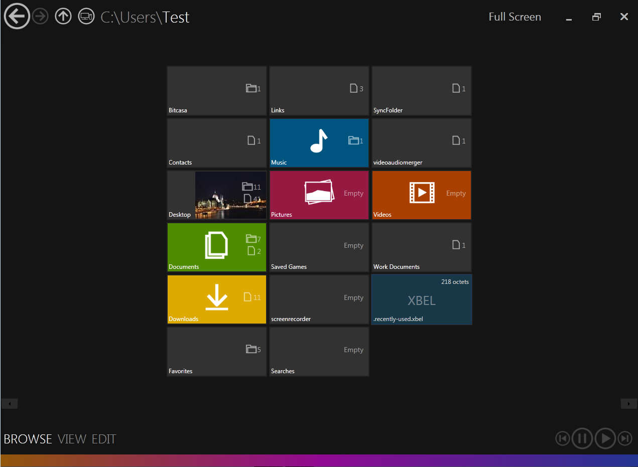
Task: Open the Documents tile's pages icon
Action: tap(216, 246)
